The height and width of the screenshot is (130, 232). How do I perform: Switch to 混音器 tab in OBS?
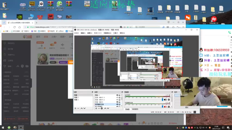(x=127, y=109)
